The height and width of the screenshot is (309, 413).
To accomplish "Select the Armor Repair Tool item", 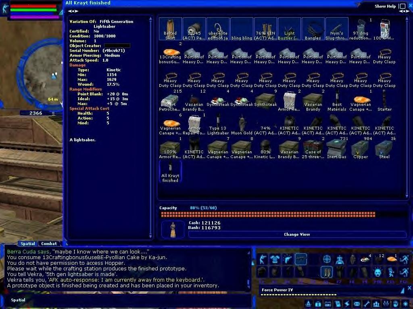I will (x=194, y=124).
